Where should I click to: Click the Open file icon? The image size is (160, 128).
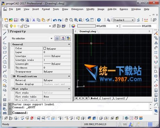point(11,20)
